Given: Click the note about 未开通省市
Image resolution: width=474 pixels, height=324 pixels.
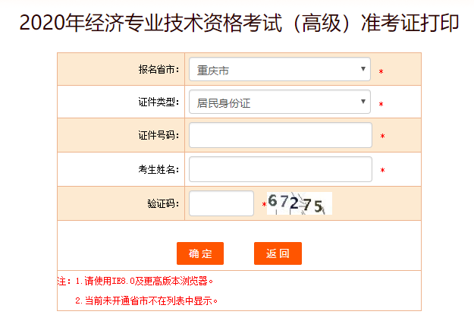Looking at the screenshot, I should click(x=146, y=300).
